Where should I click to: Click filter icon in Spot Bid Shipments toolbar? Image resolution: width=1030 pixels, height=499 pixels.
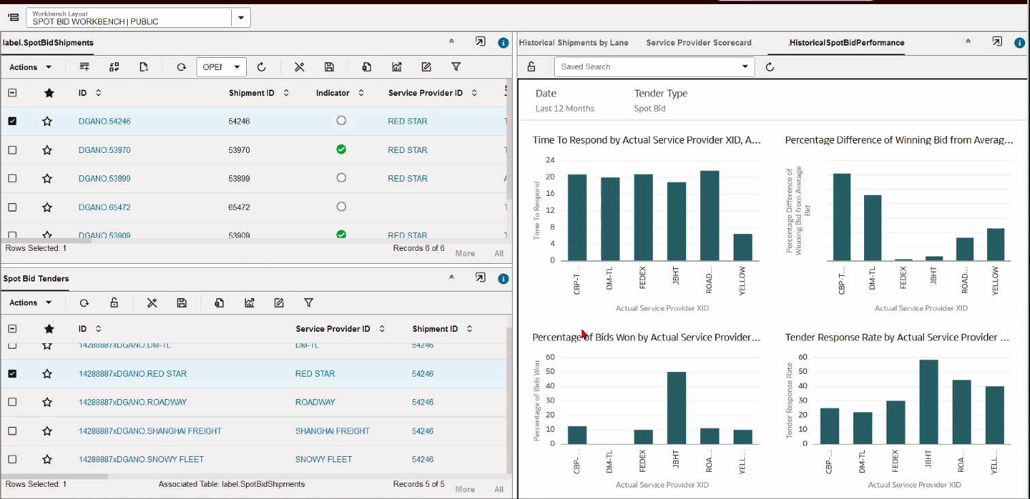456,67
